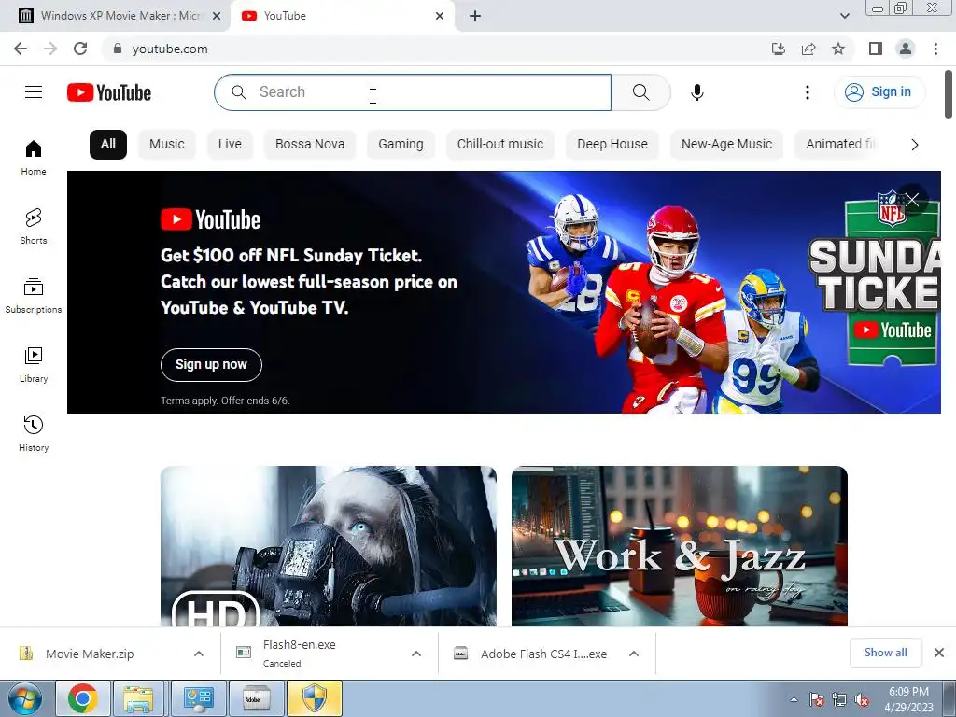Open the taskbar clock showing 6:09 PM

coord(909,699)
